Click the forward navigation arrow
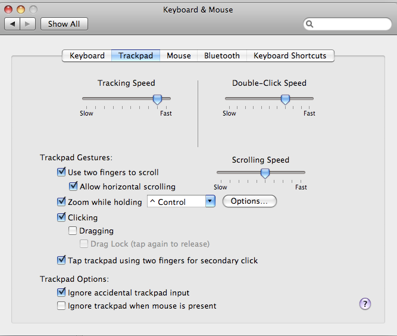Screen dimensions: 397x336 pos(28,24)
